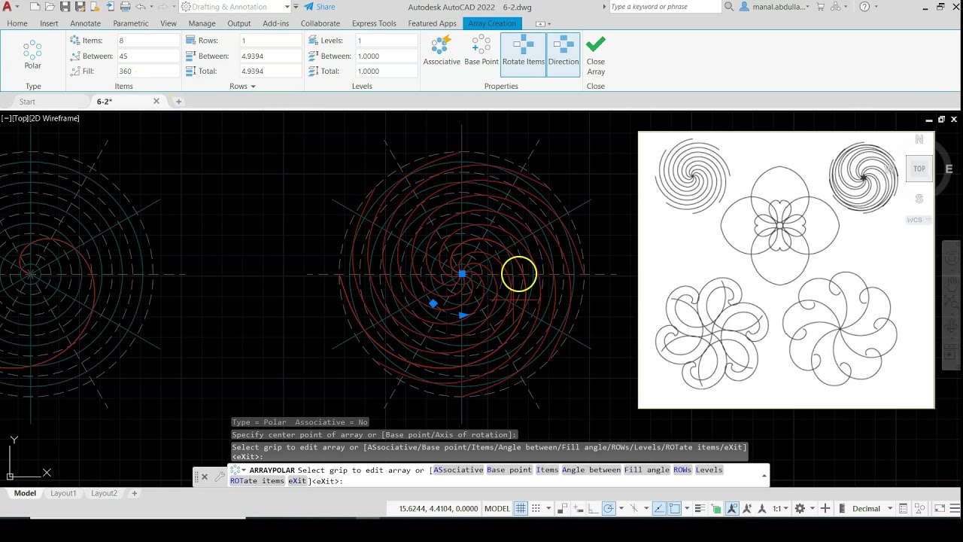The height and width of the screenshot is (542, 963).
Task: Click the MODEL space button in status bar
Action: click(497, 509)
